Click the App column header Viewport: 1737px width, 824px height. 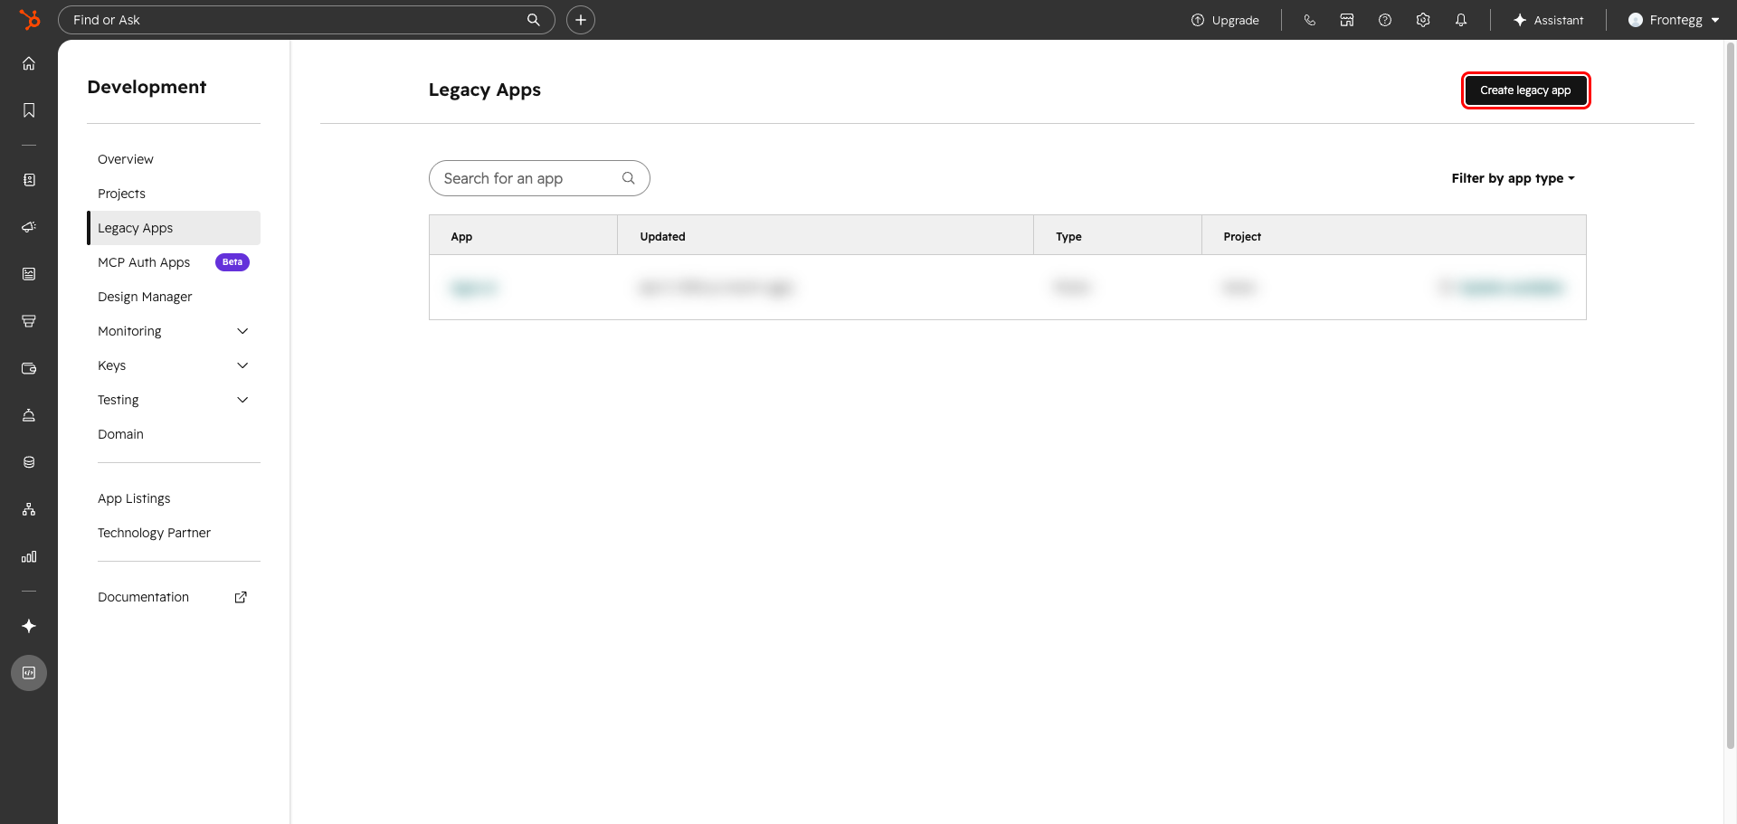(x=523, y=236)
